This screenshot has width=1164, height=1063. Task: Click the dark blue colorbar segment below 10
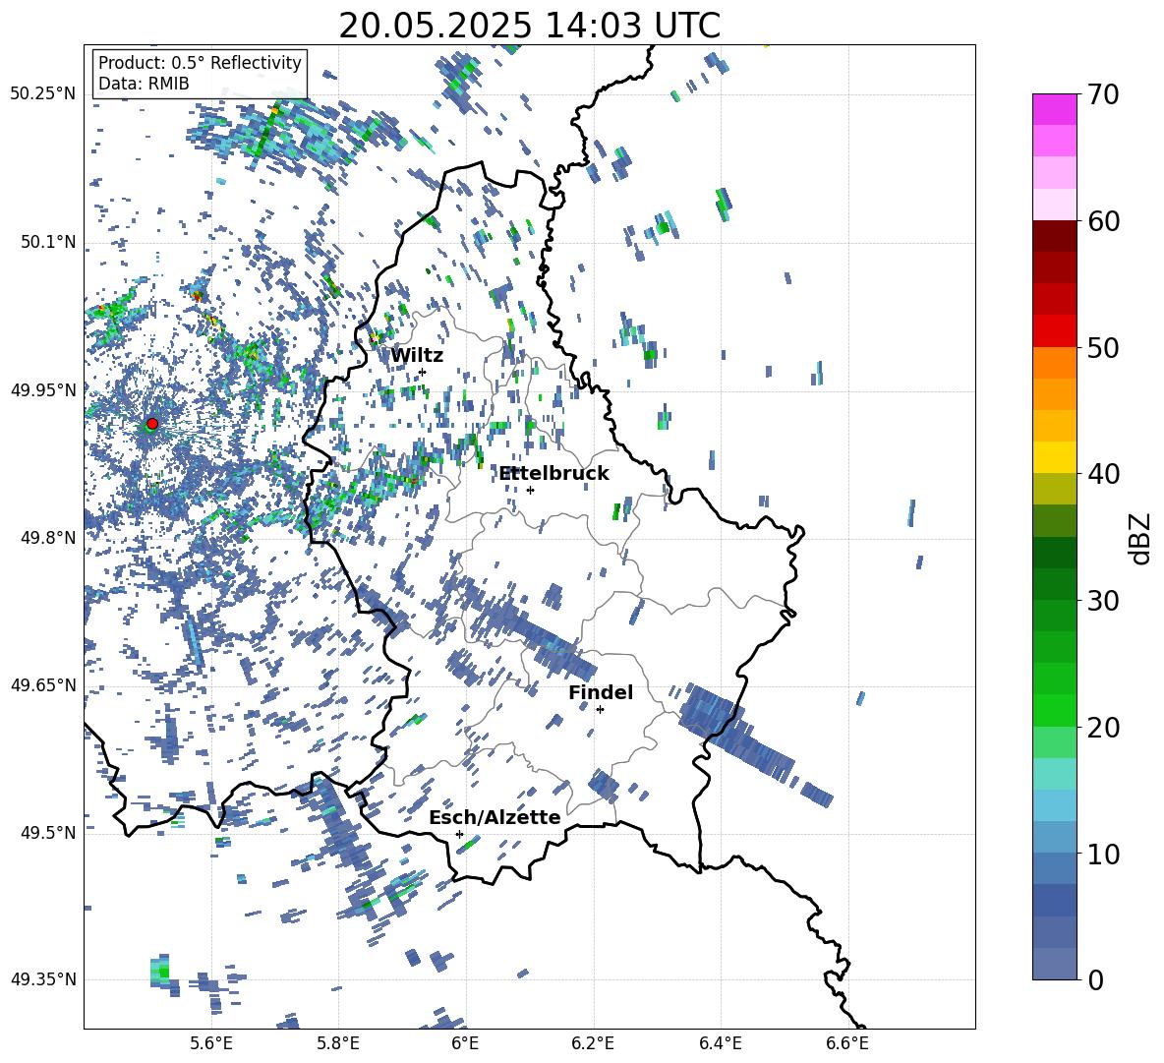tap(1054, 900)
